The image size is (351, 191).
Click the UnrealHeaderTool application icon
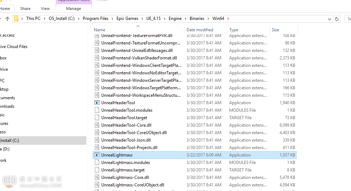click(97, 103)
